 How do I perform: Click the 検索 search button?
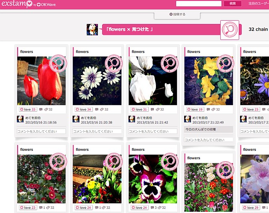tap(232, 3)
